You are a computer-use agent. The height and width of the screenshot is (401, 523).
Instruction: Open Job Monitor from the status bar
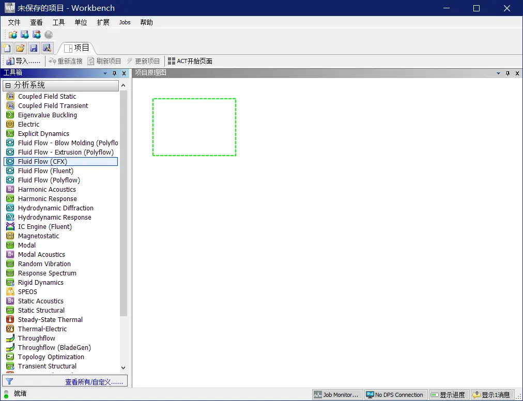(337, 395)
